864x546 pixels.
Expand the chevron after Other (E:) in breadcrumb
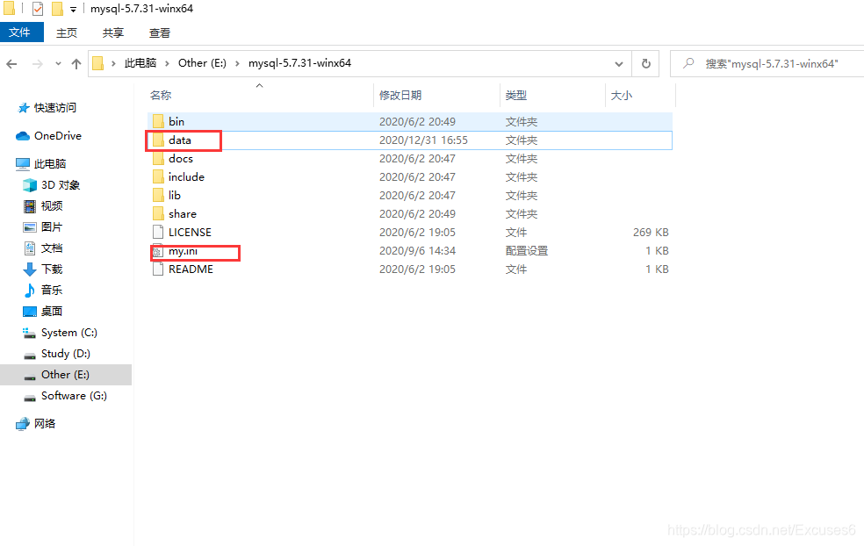pos(237,64)
